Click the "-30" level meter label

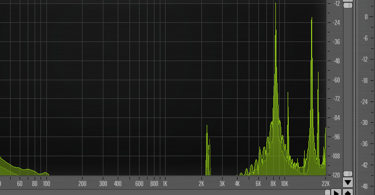(x=364, y=123)
